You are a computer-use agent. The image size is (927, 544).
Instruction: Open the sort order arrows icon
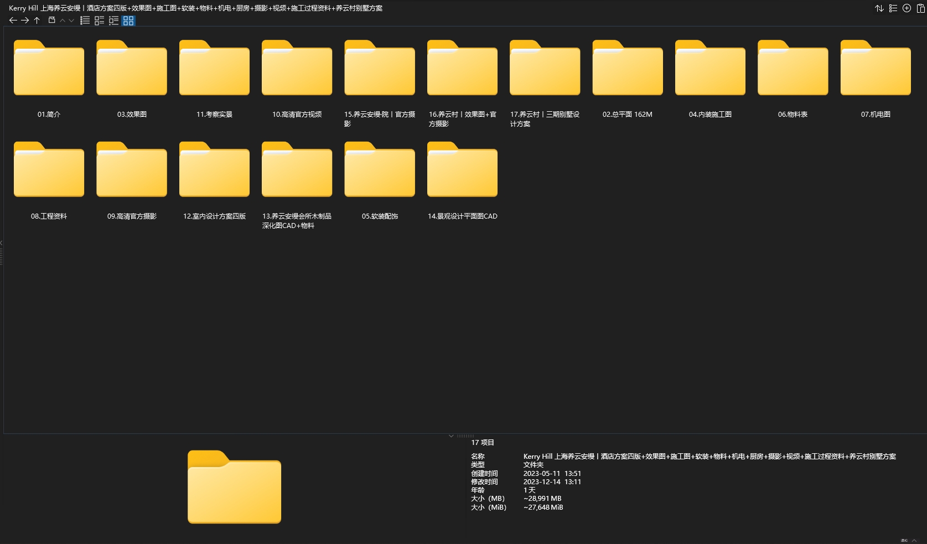879,8
